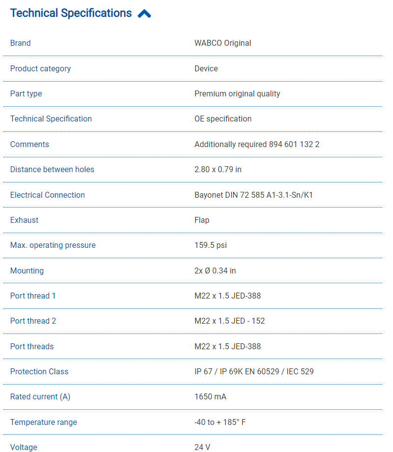Click the Brand row label
The height and width of the screenshot is (452, 393).
[20, 43]
